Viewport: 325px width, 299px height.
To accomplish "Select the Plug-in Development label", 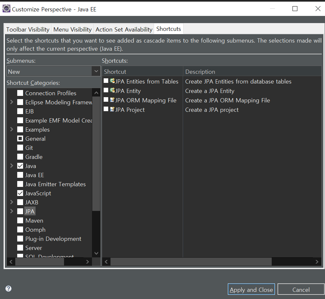I will tap(53, 239).
